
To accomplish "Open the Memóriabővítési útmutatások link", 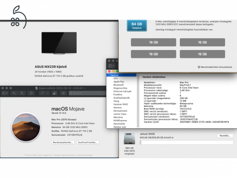I will click(x=216, y=67).
